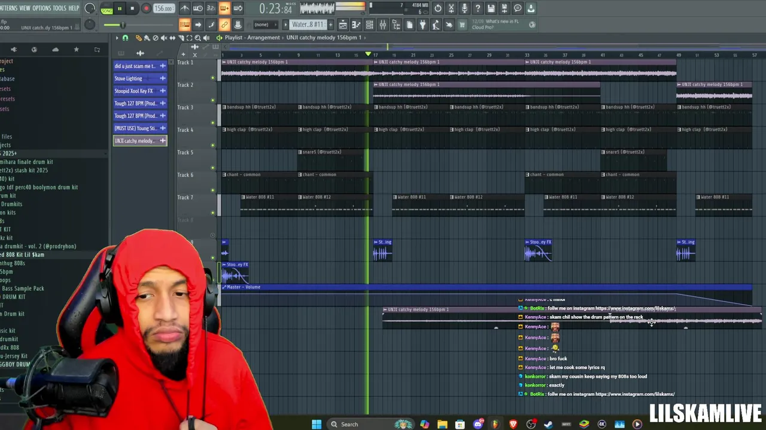This screenshot has width=766, height=430.
Task: Open the OPTIONS menu
Action: point(41,8)
